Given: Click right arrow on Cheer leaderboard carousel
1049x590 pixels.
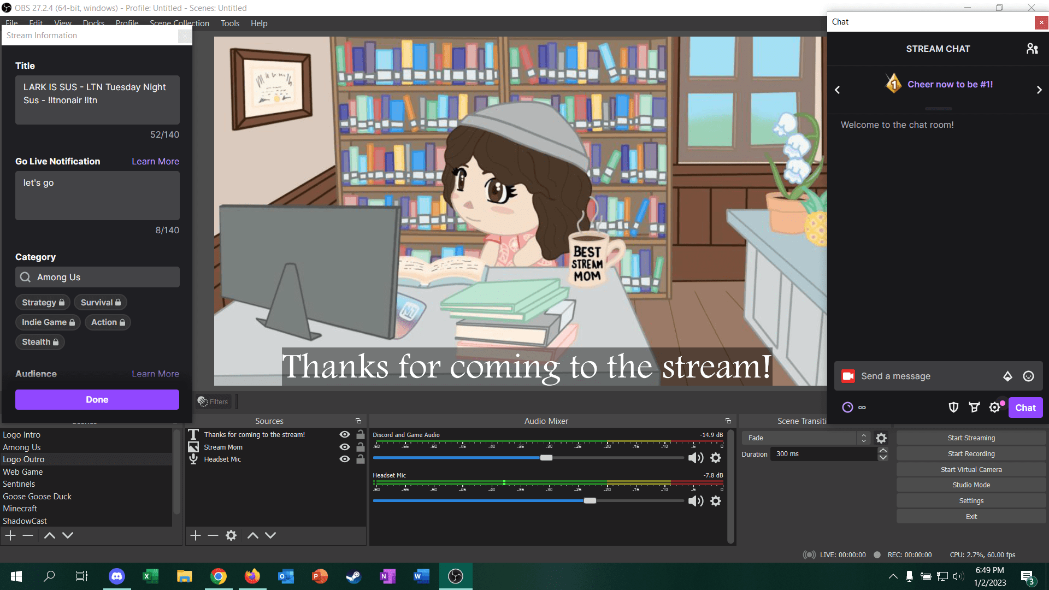Looking at the screenshot, I should [x=1039, y=90].
